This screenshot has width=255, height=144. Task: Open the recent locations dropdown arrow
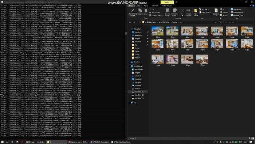pos(137,22)
